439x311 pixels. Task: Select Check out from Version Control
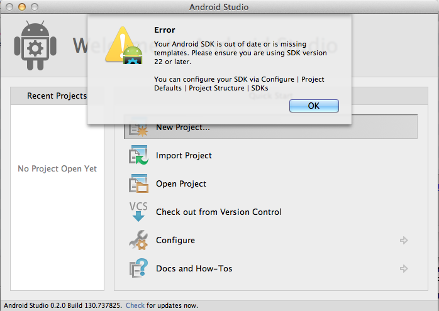[219, 212]
